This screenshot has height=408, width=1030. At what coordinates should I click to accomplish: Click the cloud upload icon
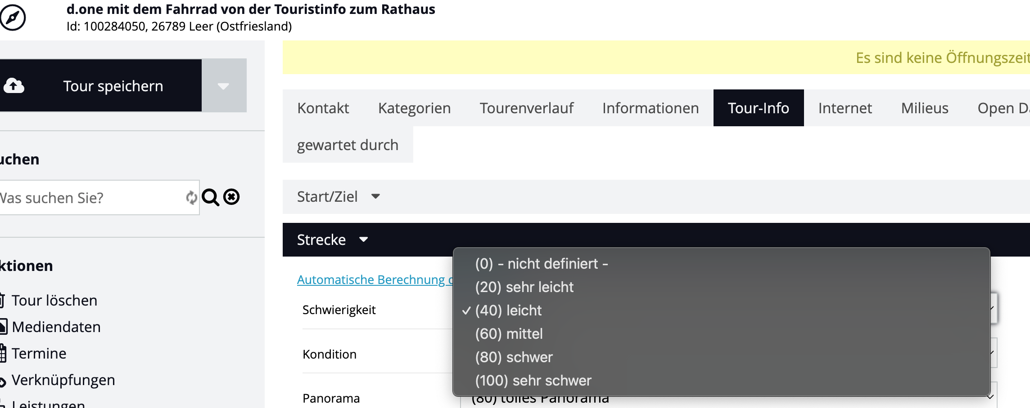(x=14, y=85)
